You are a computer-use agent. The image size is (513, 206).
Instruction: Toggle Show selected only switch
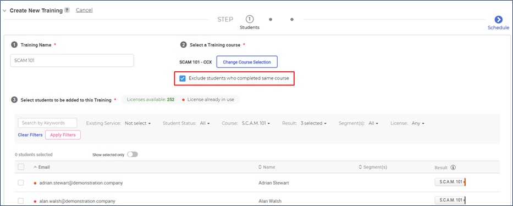pyautogui.click(x=133, y=154)
